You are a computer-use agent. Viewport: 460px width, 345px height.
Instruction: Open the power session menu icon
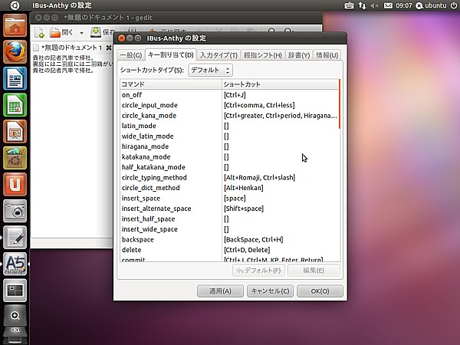(x=454, y=5)
